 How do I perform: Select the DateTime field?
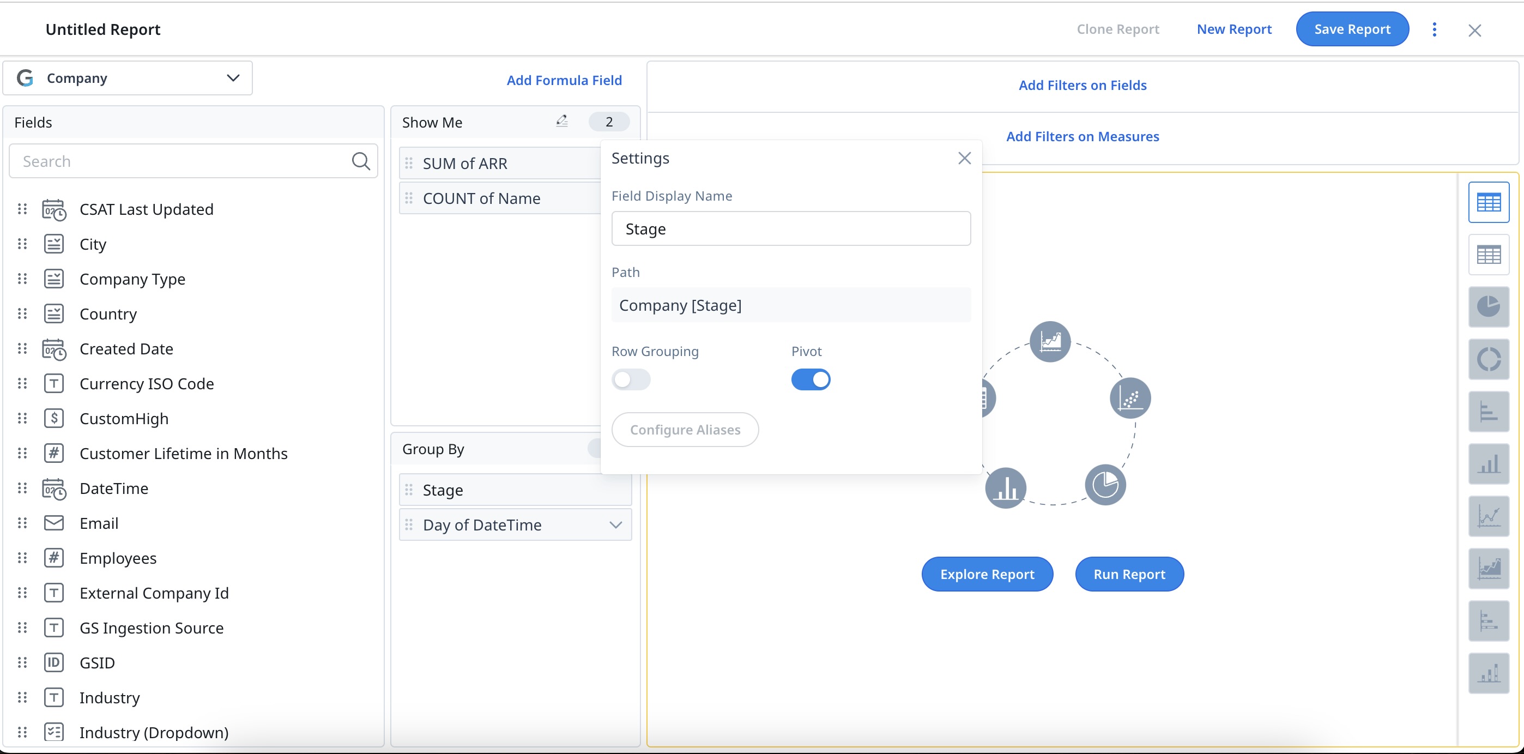click(113, 488)
